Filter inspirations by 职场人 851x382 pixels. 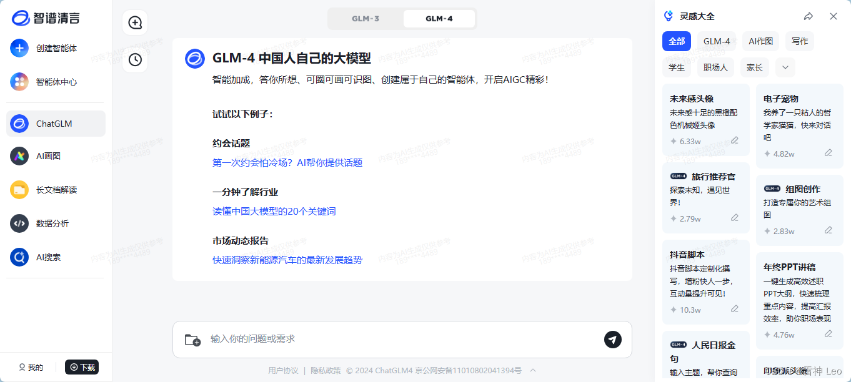(715, 67)
